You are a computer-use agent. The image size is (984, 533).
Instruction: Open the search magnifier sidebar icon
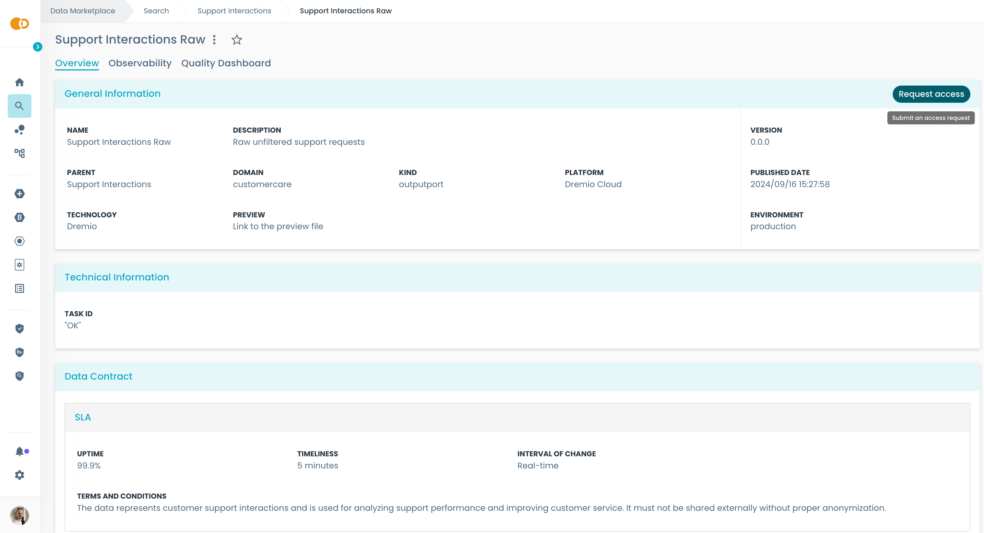[x=20, y=106]
